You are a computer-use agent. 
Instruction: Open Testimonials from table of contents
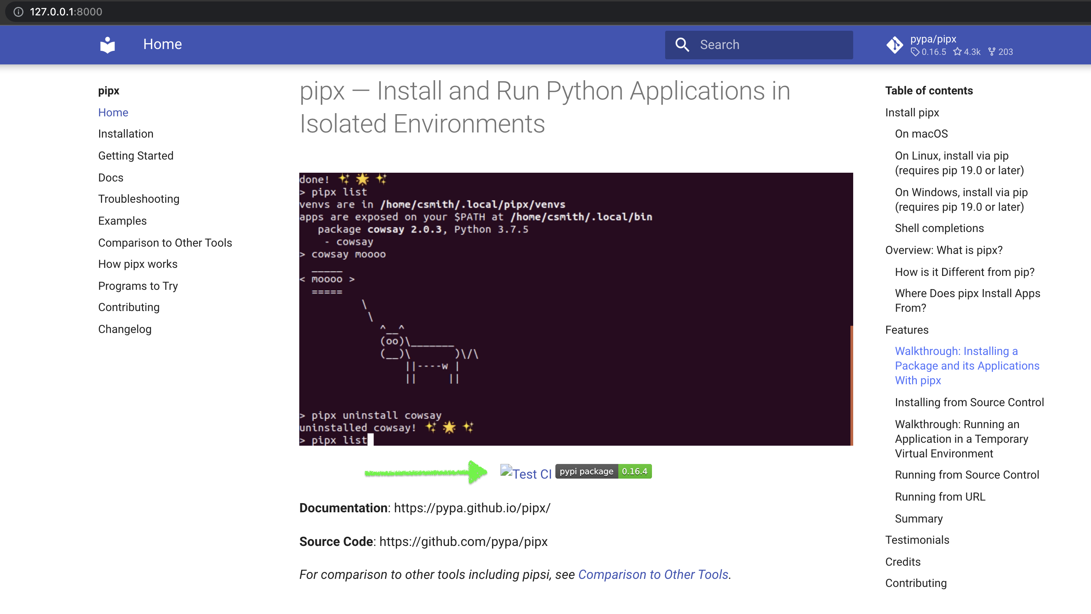(x=917, y=540)
